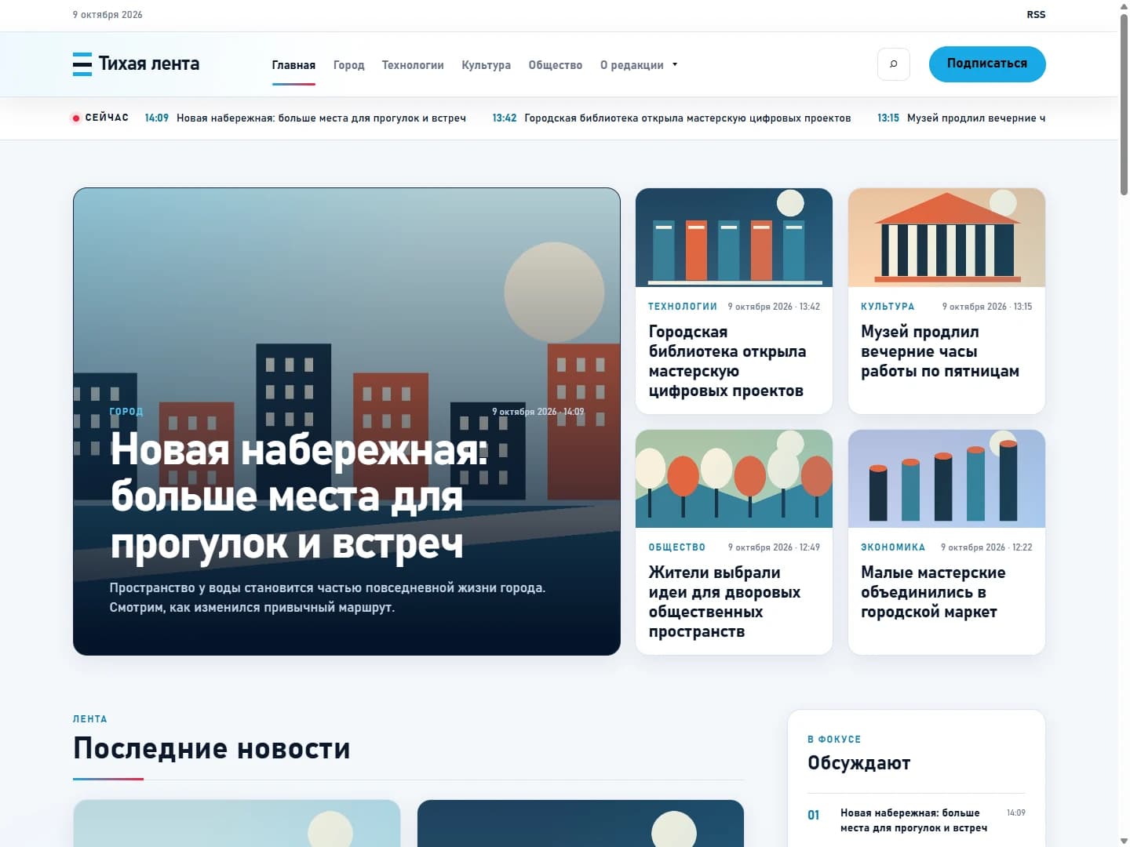This screenshot has width=1130, height=847.
Task: Click the Обсуждают sidebar heading
Action: [x=859, y=763]
